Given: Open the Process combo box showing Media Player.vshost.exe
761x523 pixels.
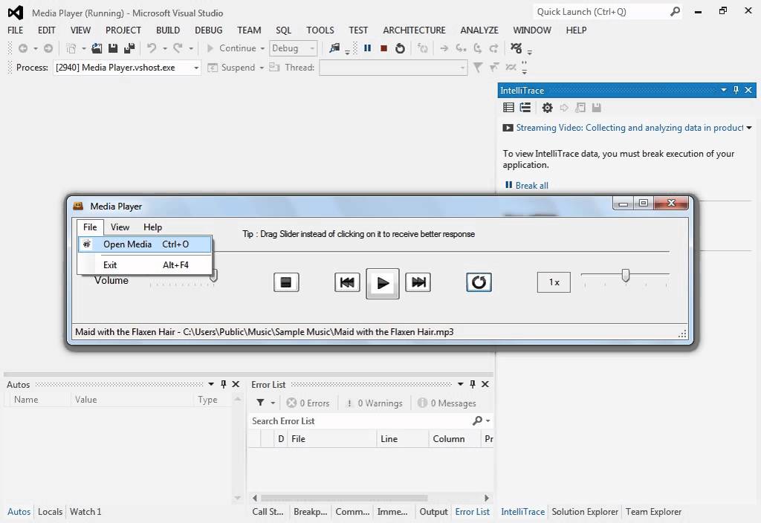Looking at the screenshot, I should pyautogui.click(x=126, y=68).
